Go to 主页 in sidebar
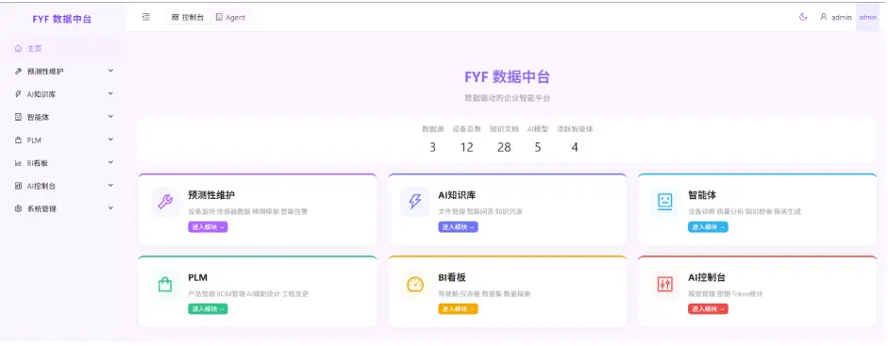 (x=62, y=49)
